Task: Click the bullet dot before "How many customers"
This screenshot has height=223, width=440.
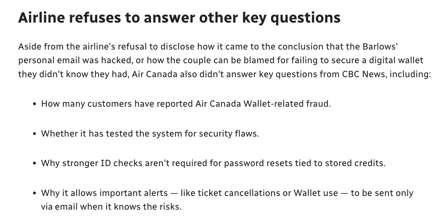Action: point(35,104)
